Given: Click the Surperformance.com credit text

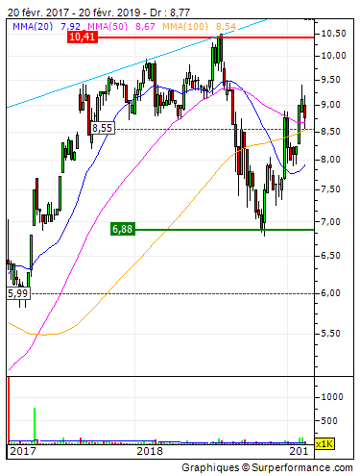Looking at the screenshot, I should click(267, 467).
